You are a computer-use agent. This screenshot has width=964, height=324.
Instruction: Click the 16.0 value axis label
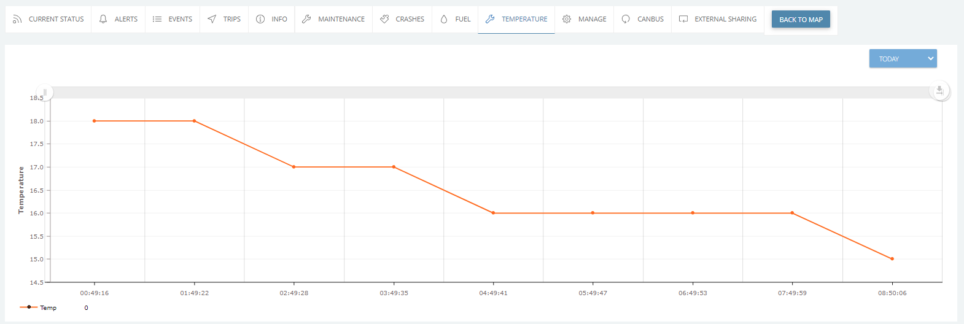[37, 213]
